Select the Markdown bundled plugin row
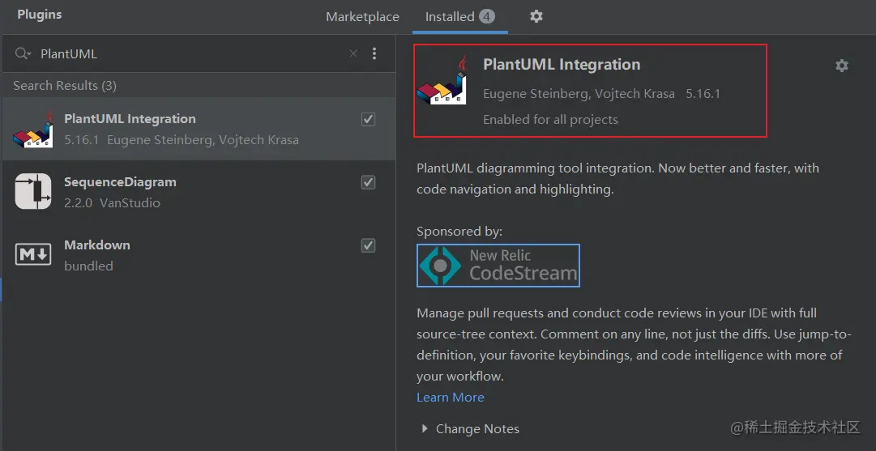Image resolution: width=876 pixels, height=451 pixels. coord(199,255)
